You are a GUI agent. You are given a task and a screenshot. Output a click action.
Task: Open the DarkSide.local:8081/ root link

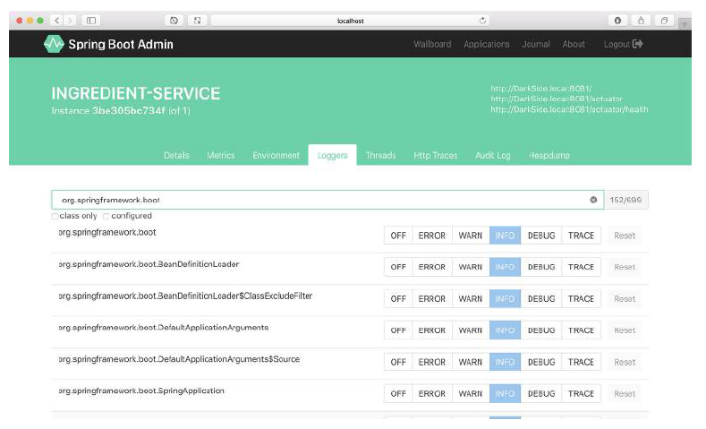(x=540, y=89)
